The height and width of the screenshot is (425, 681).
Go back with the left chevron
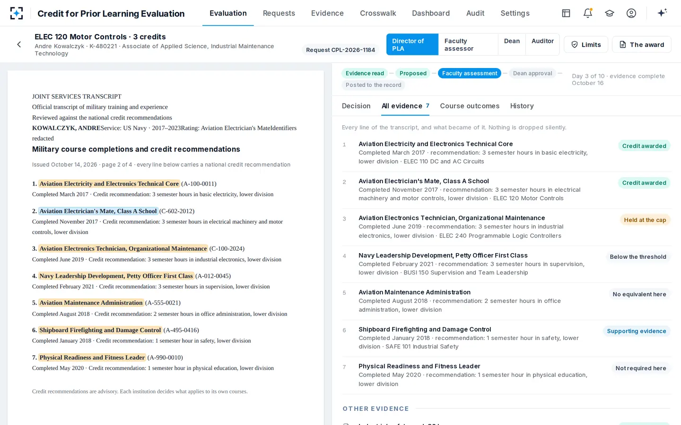[x=19, y=44]
